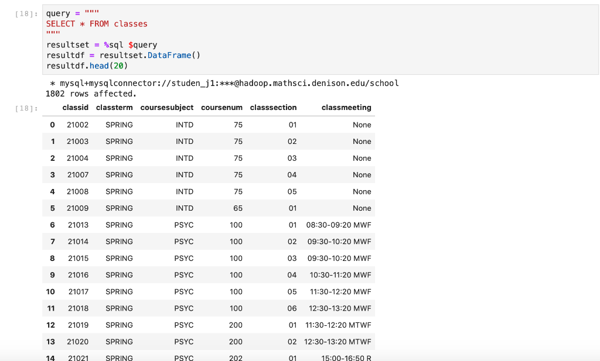Click the 'SELECT * FROM classes' line
The image size is (600, 361).
point(97,23)
